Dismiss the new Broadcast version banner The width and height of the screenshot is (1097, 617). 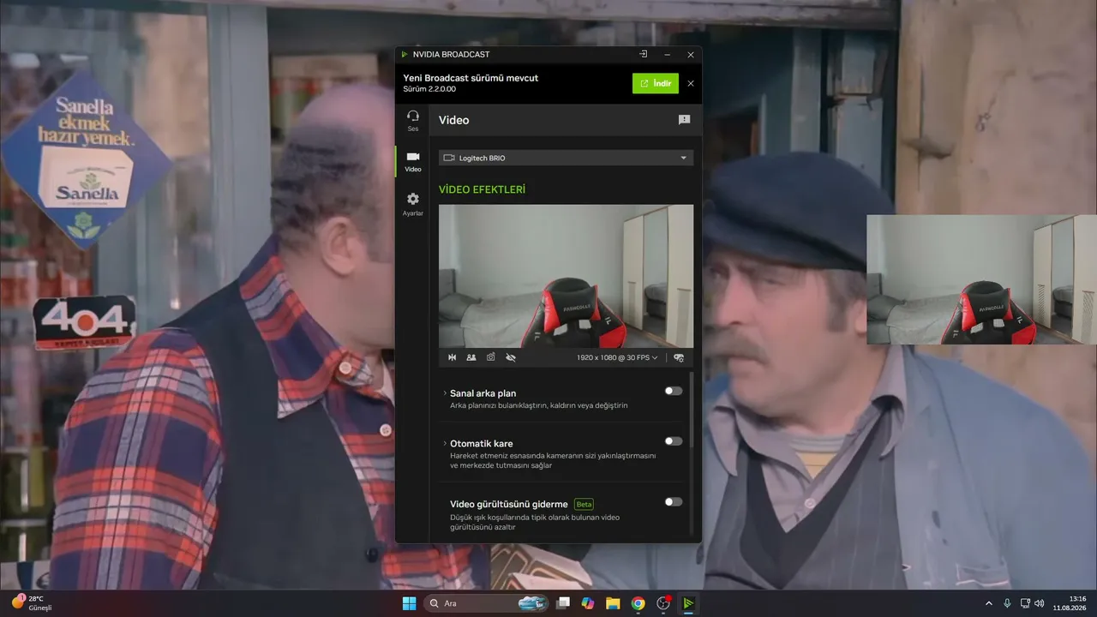[691, 83]
